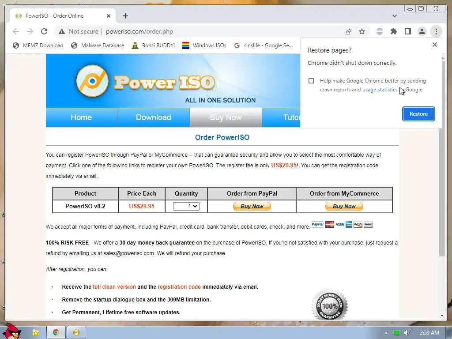Image resolution: width=452 pixels, height=339 pixels.
Task: Click the PayPal Buy Now button
Action: 252,207
